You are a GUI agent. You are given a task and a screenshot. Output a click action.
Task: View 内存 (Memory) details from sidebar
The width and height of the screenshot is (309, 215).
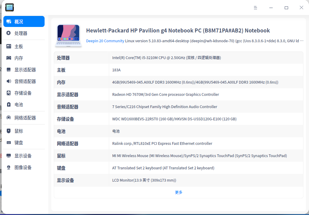click(x=18, y=58)
